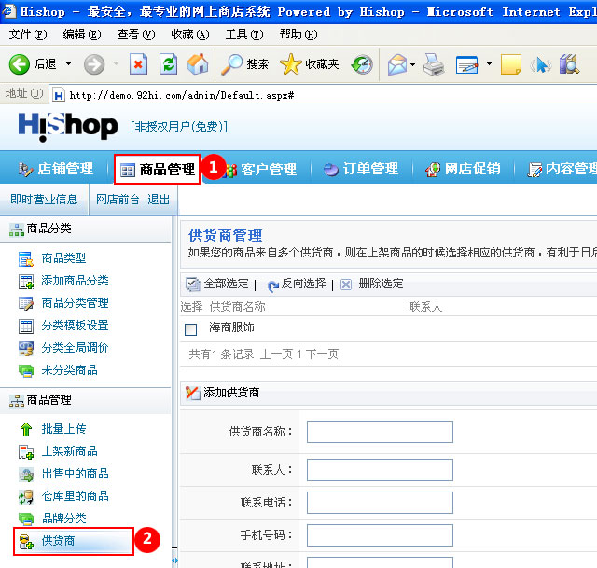Click the Refresh page icon
Screen dimensions: 597x568
[168, 64]
